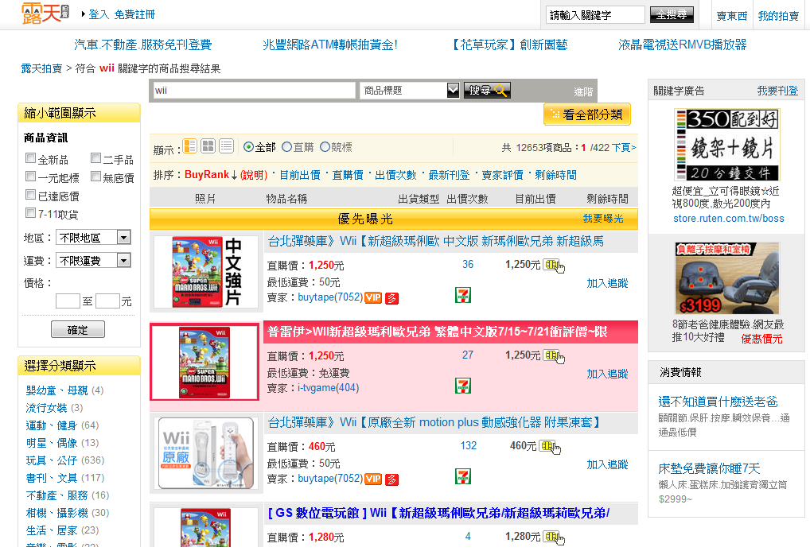Click the 7-11 icon in buytape Mario listing
Viewport: 810px width, 555px height.
[x=463, y=295]
